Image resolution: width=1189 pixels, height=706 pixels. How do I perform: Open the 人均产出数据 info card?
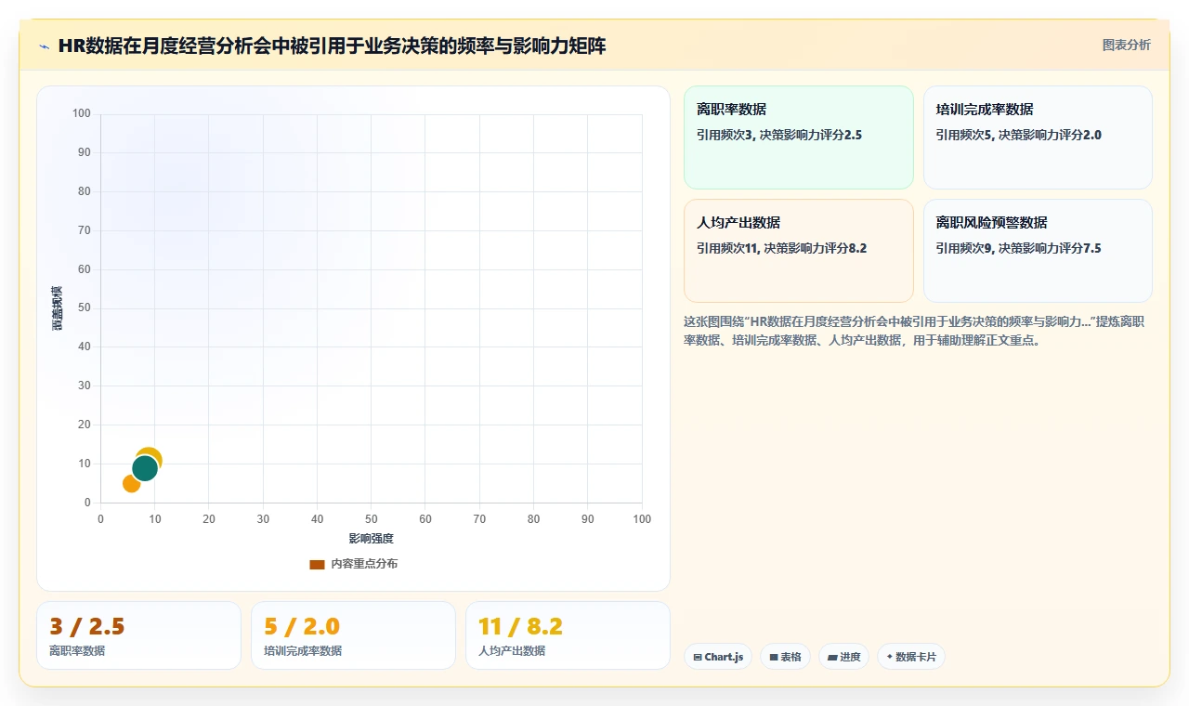799,251
